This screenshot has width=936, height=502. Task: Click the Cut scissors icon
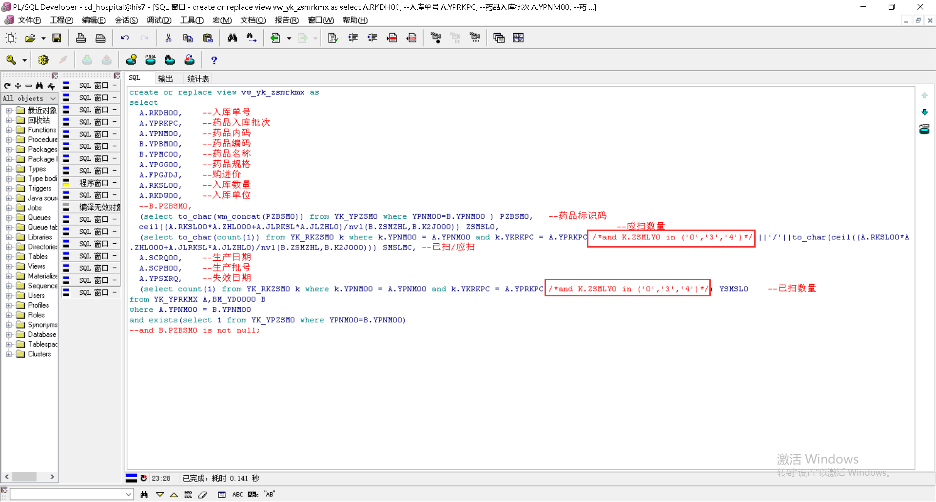[x=168, y=38]
